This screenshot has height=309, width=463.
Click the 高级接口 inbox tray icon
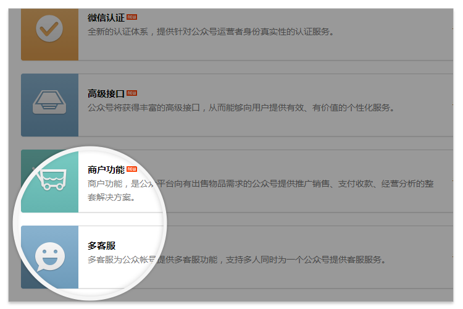click(49, 102)
